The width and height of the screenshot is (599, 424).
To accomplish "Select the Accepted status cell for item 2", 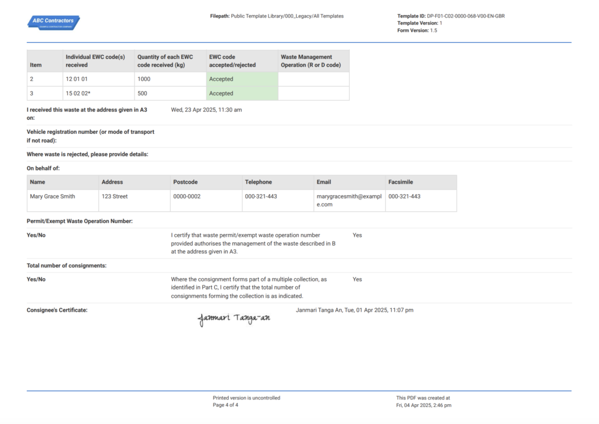I will [242, 78].
